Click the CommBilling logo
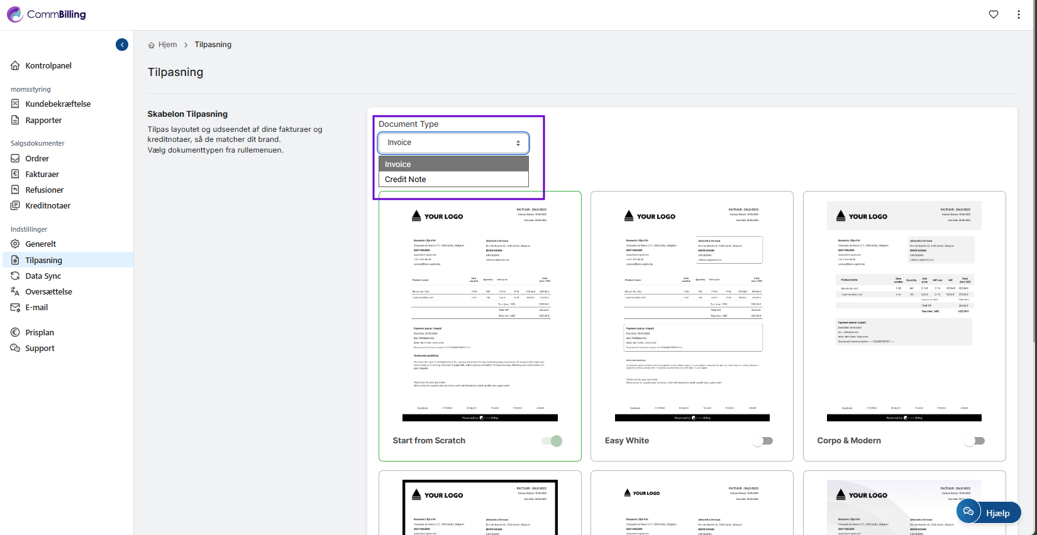 click(x=47, y=14)
